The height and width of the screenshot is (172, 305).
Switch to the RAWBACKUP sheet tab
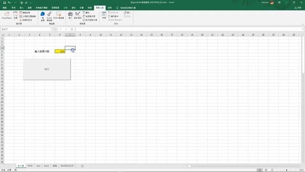coord(67,166)
